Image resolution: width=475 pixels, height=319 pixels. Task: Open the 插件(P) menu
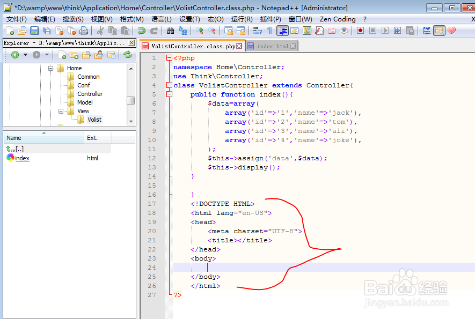click(271, 19)
